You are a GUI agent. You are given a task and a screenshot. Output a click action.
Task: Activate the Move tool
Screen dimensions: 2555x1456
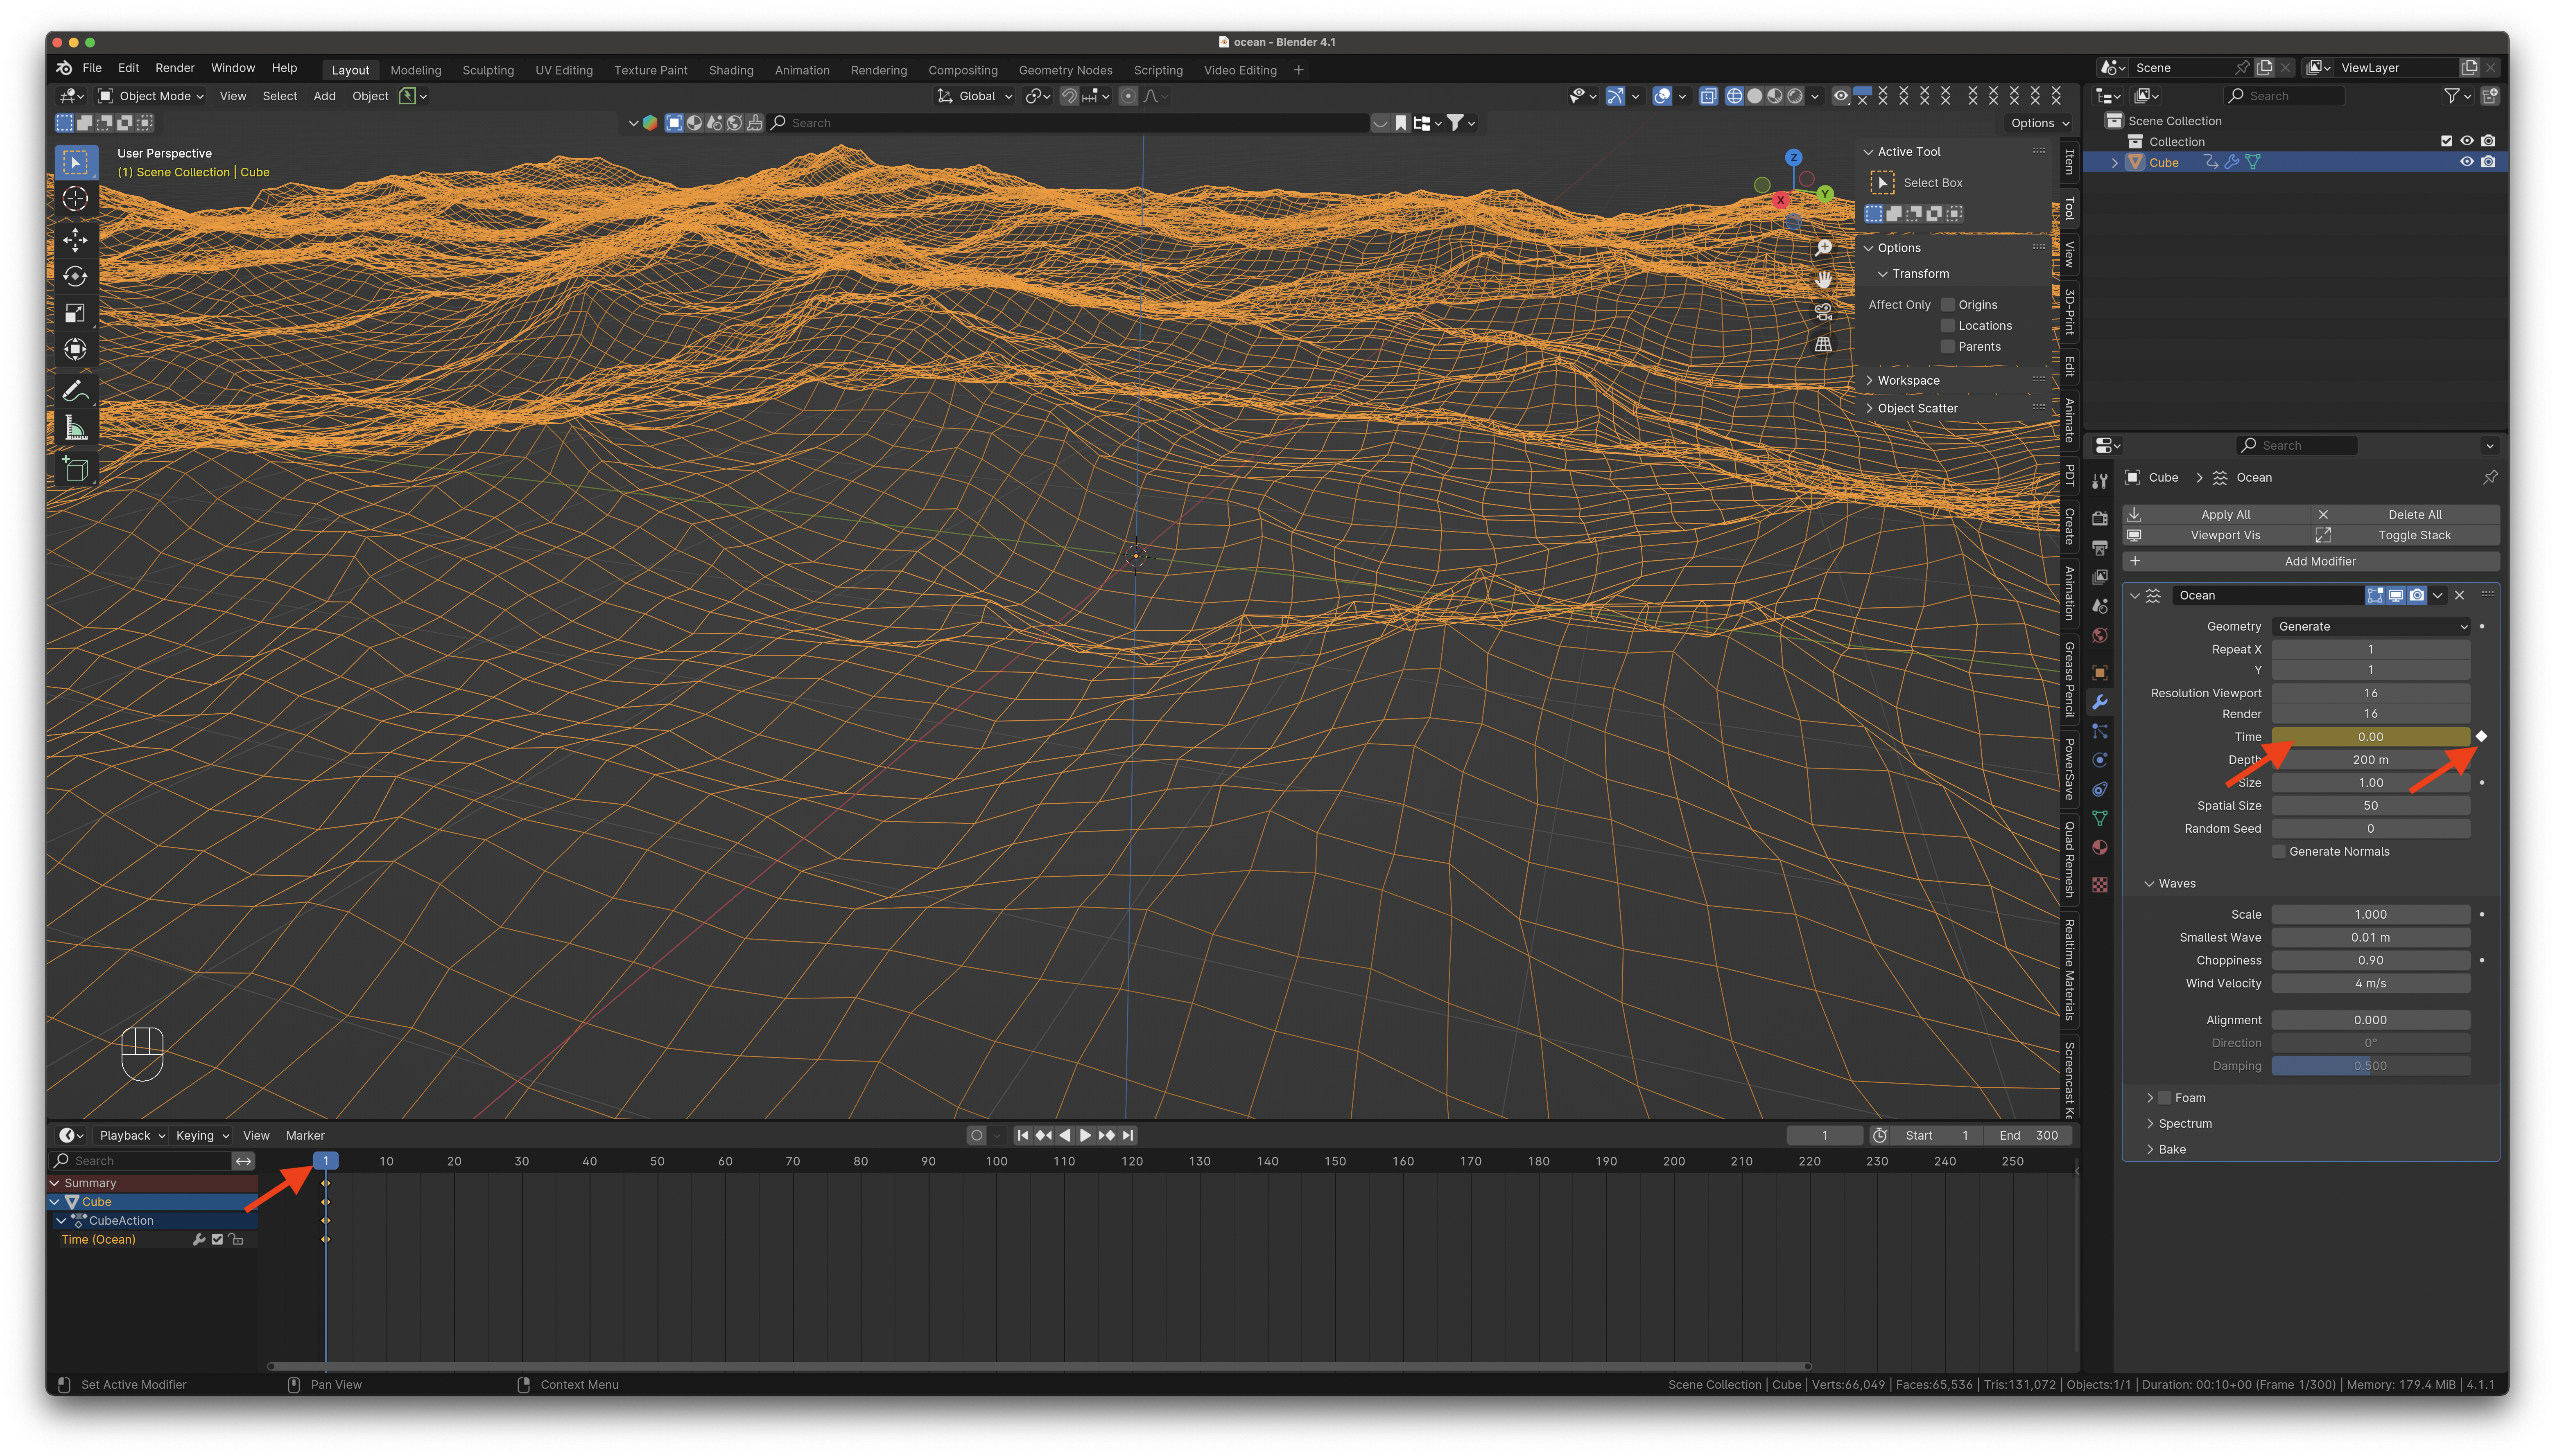point(75,239)
